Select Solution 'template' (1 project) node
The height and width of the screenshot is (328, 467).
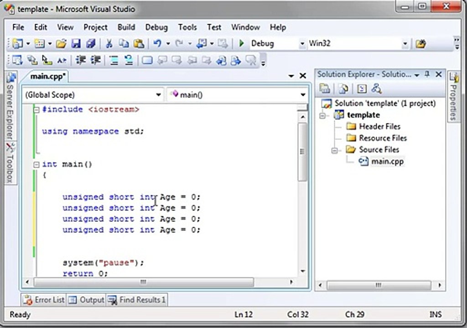tap(385, 103)
